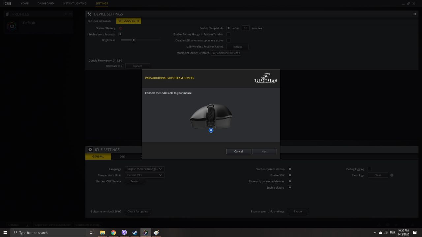
Task: Click the firmware Update button
Action: click(x=137, y=66)
